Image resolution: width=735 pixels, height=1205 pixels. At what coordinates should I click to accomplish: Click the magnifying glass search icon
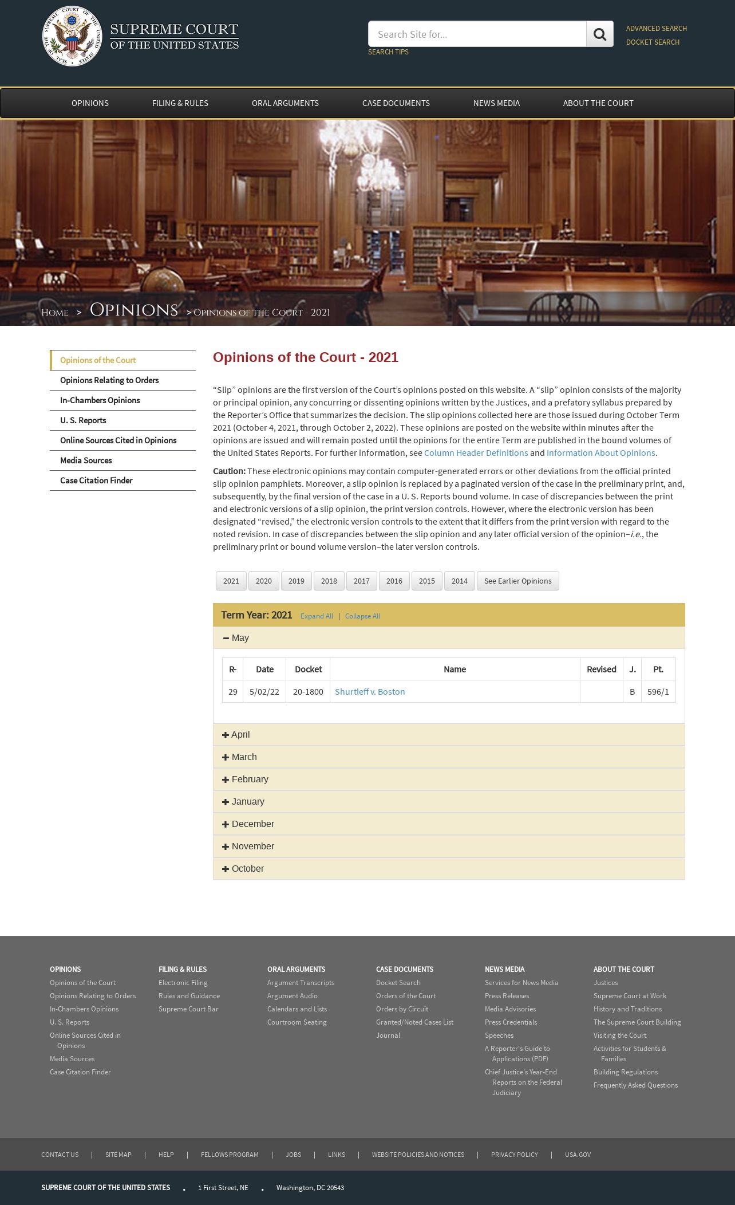[x=599, y=34]
